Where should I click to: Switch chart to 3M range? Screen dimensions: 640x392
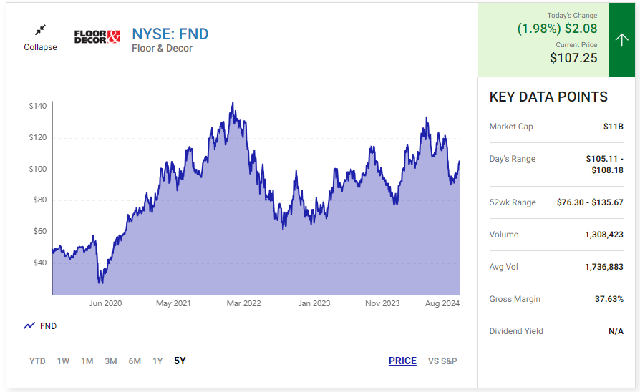(x=110, y=361)
